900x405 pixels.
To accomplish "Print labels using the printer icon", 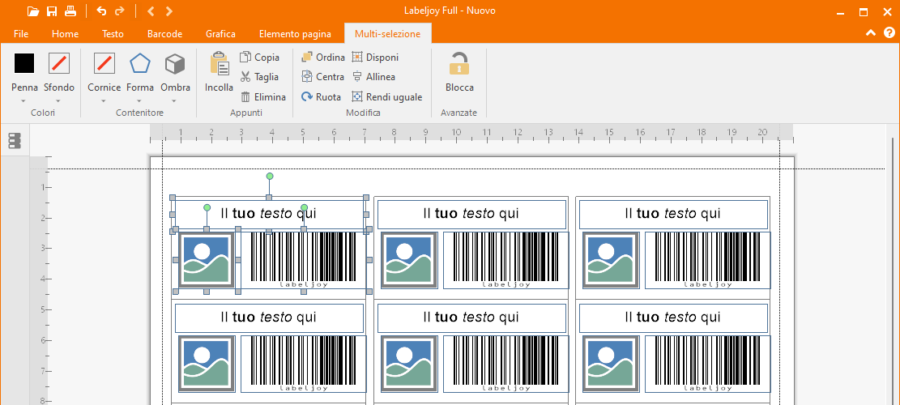I will pos(70,11).
